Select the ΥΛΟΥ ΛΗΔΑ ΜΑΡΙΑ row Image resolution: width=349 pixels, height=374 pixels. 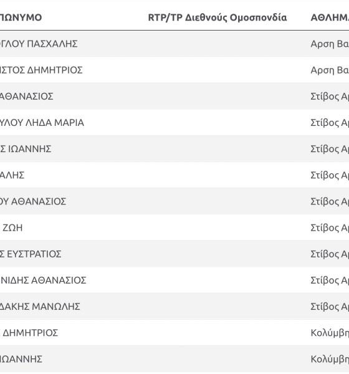click(174, 122)
